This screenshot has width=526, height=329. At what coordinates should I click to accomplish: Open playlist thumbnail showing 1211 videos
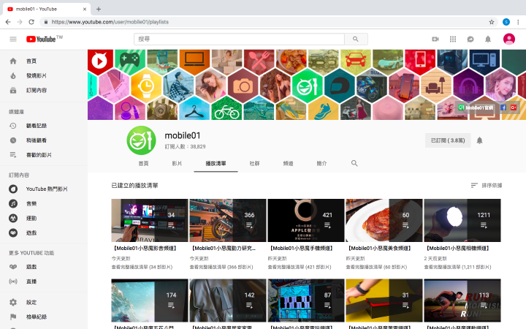point(462,220)
